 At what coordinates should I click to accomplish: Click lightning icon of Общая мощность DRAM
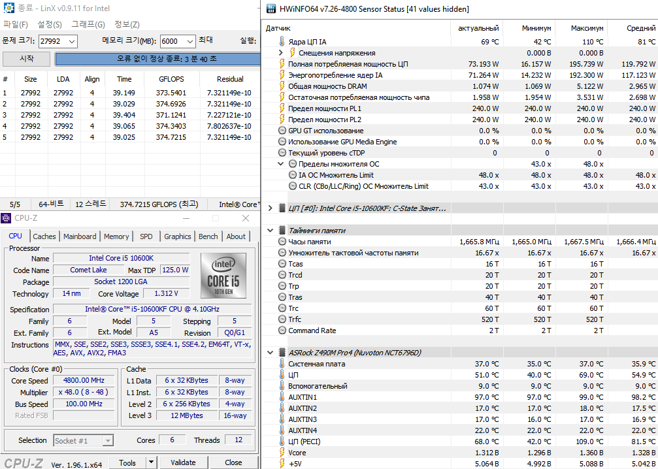click(282, 86)
